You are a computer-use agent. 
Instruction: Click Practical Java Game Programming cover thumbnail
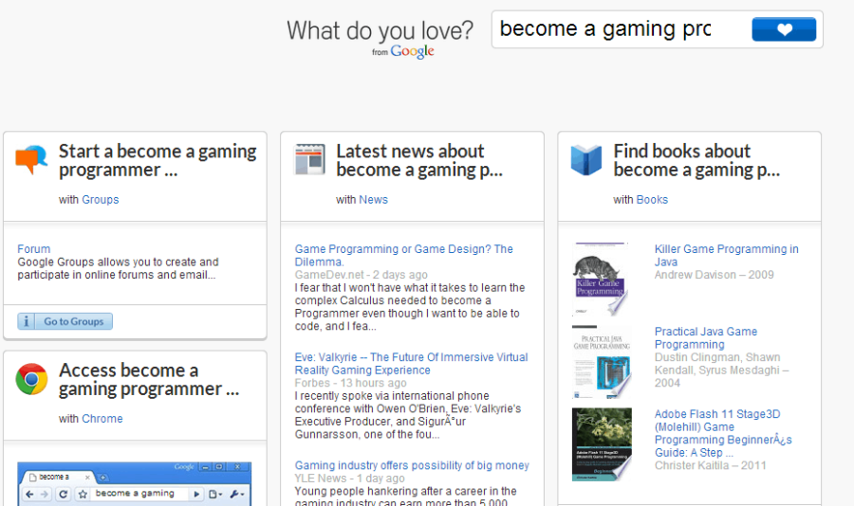601,363
